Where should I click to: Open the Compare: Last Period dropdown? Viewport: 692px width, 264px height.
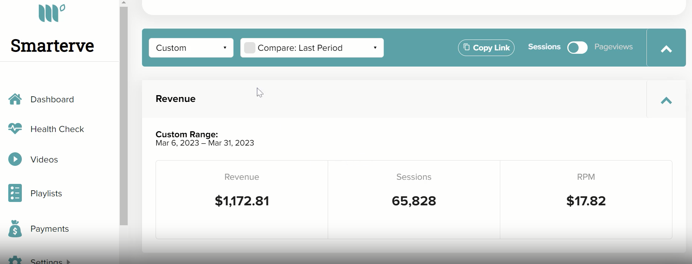[x=312, y=48]
